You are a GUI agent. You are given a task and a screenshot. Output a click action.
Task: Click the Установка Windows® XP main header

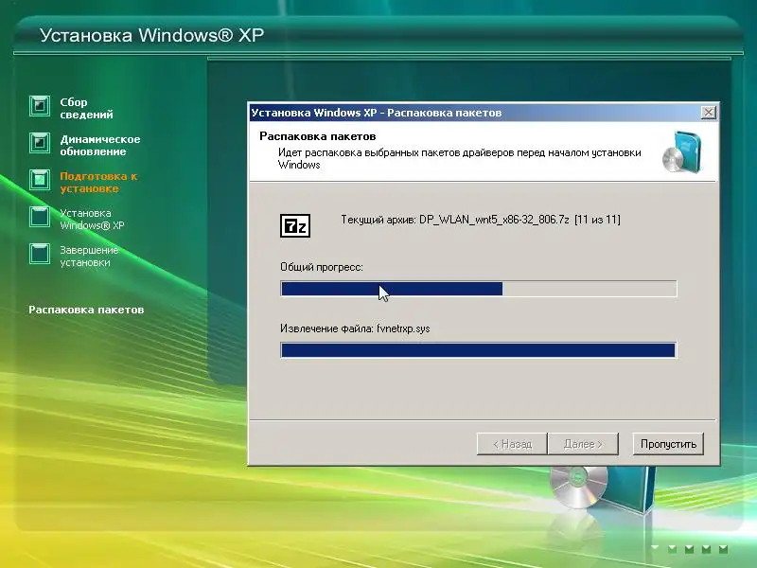coord(151,35)
